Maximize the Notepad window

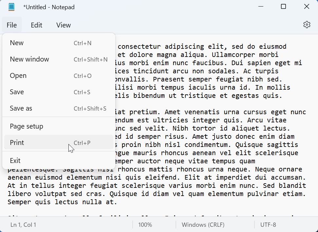tap(284, 7)
